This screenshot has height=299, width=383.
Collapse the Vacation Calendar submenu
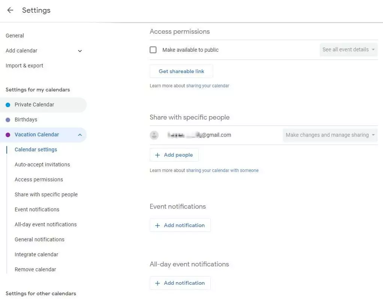tap(80, 135)
